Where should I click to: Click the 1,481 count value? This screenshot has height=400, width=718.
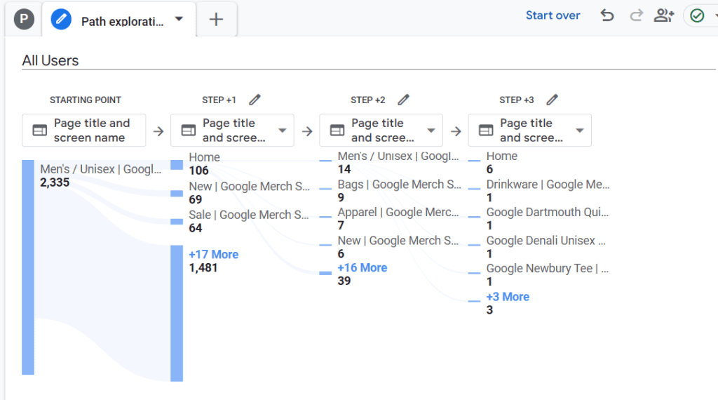(x=203, y=267)
